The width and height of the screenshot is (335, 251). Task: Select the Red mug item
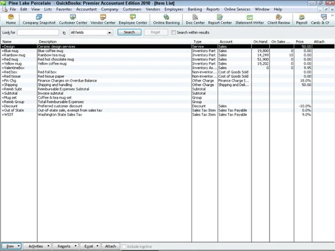[167, 59]
